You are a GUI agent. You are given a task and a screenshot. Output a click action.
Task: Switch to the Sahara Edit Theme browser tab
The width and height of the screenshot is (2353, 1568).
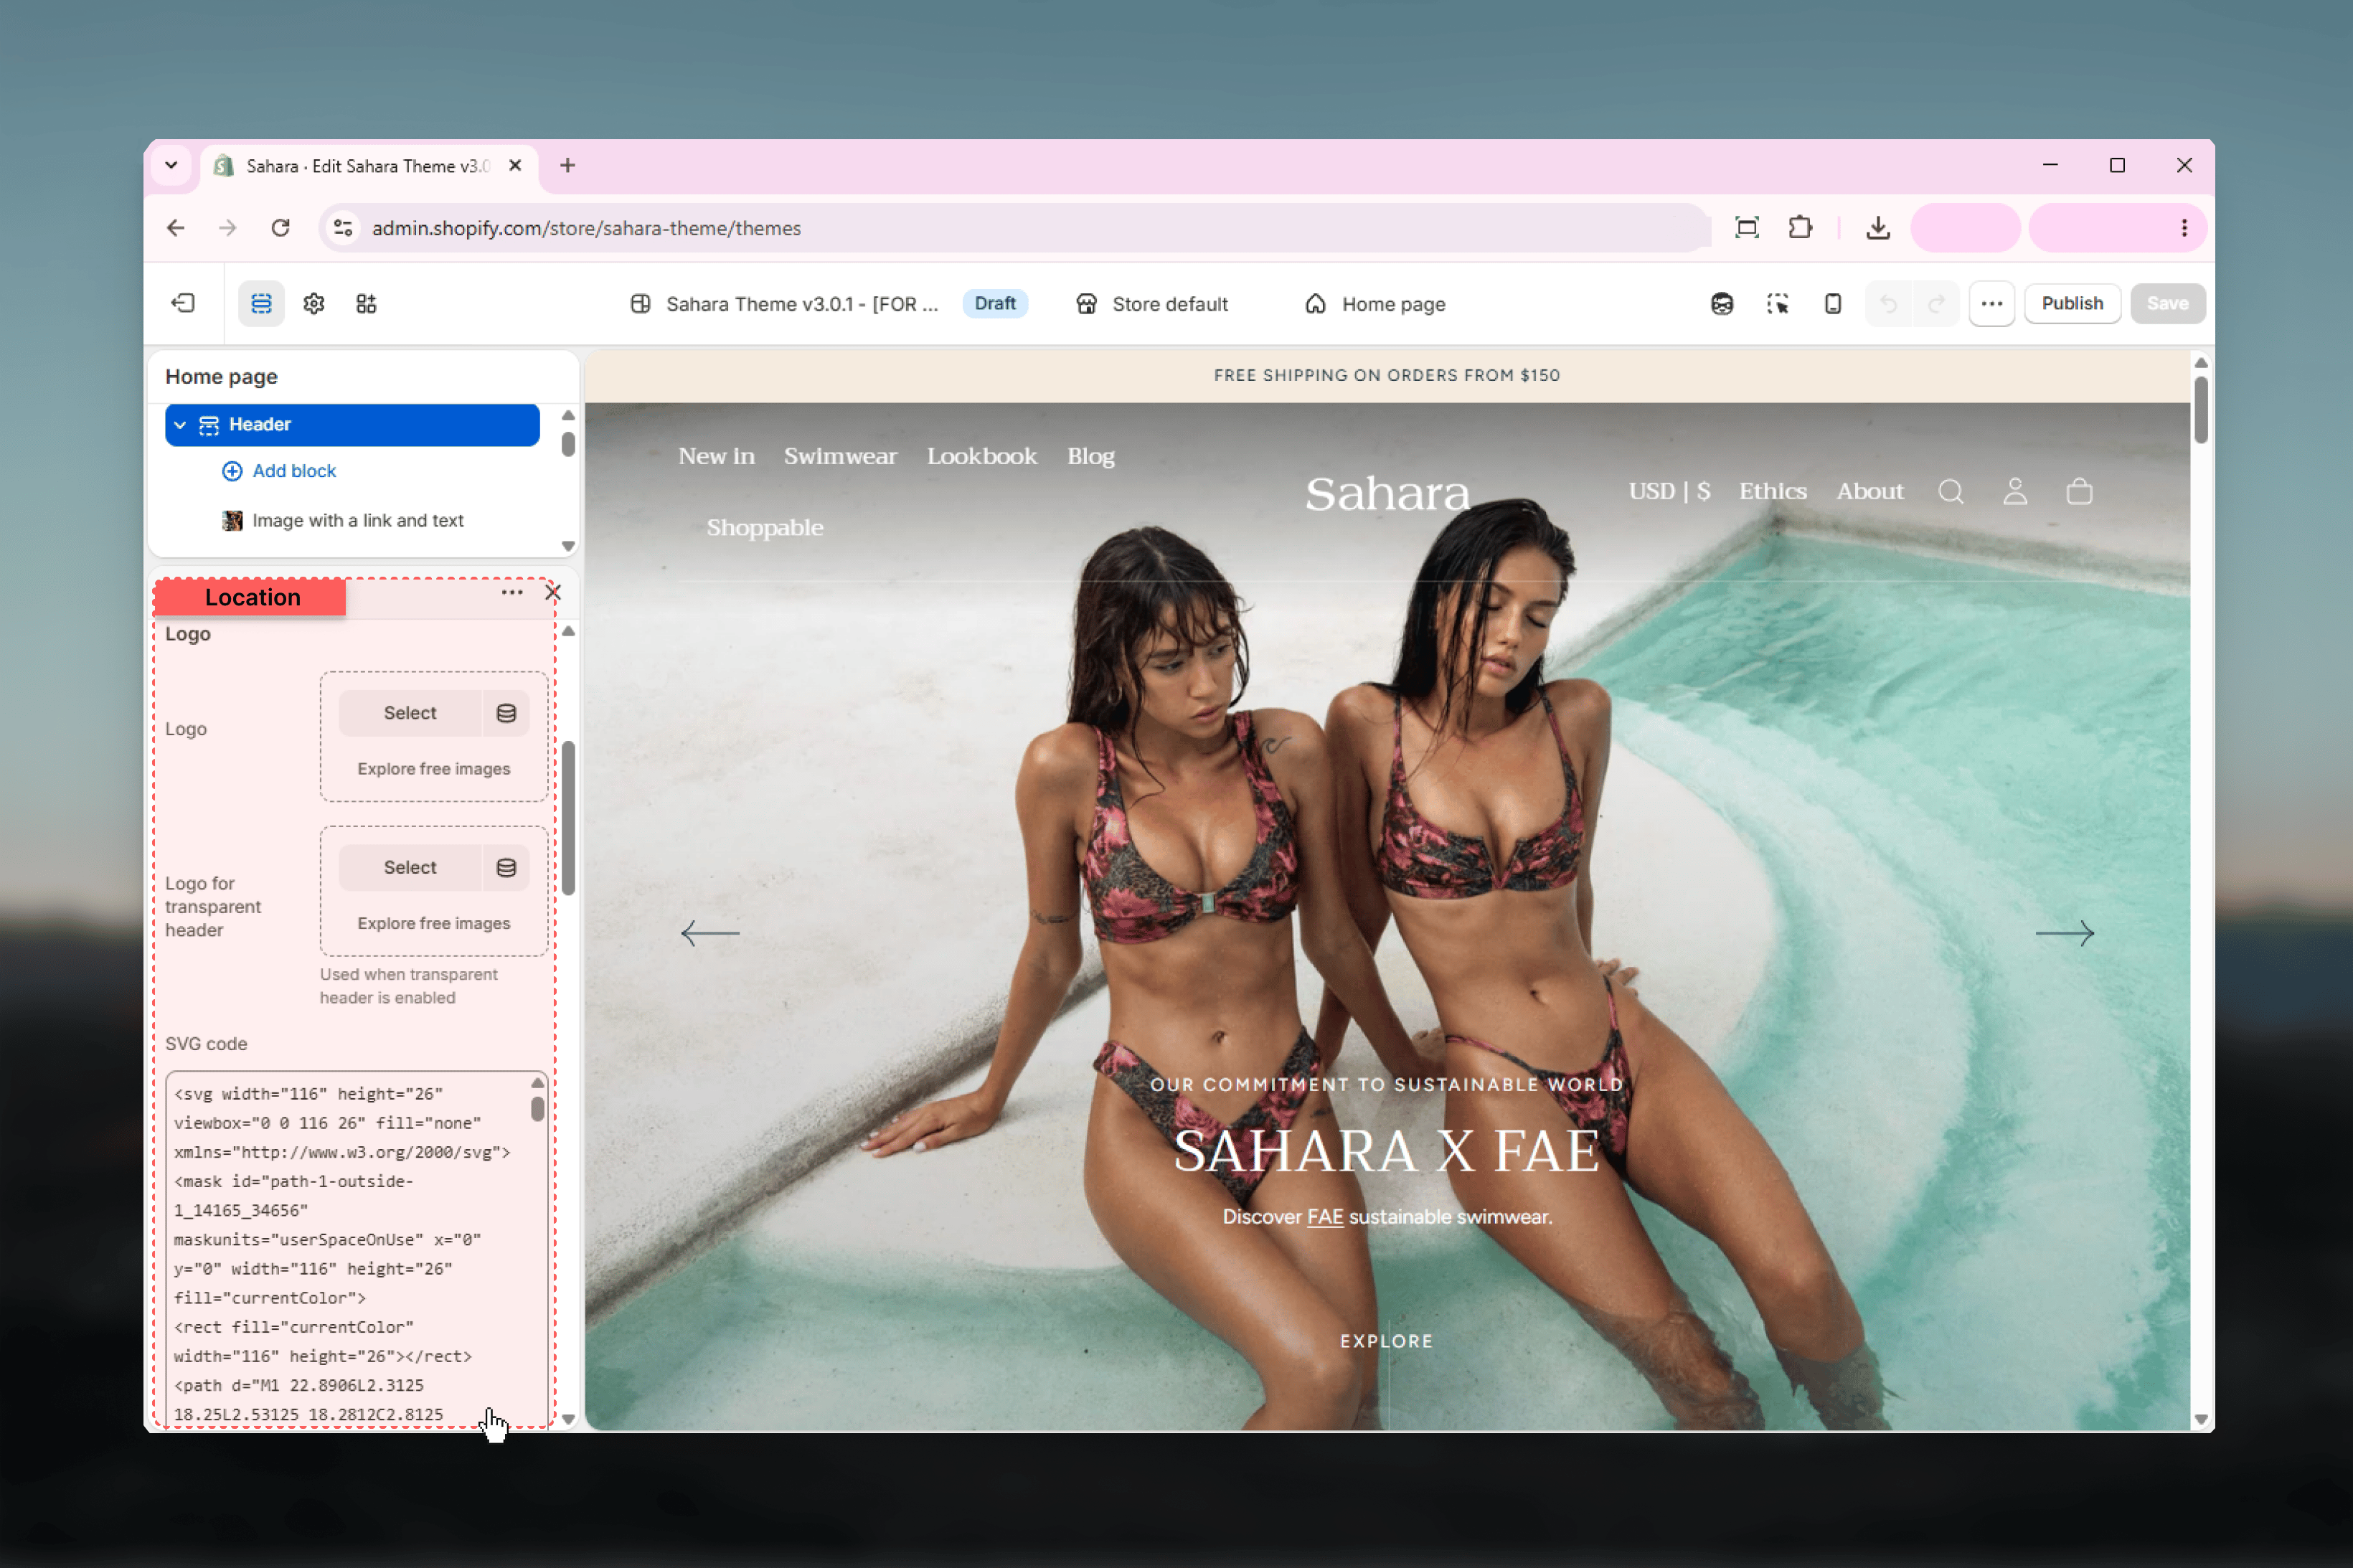click(x=368, y=166)
